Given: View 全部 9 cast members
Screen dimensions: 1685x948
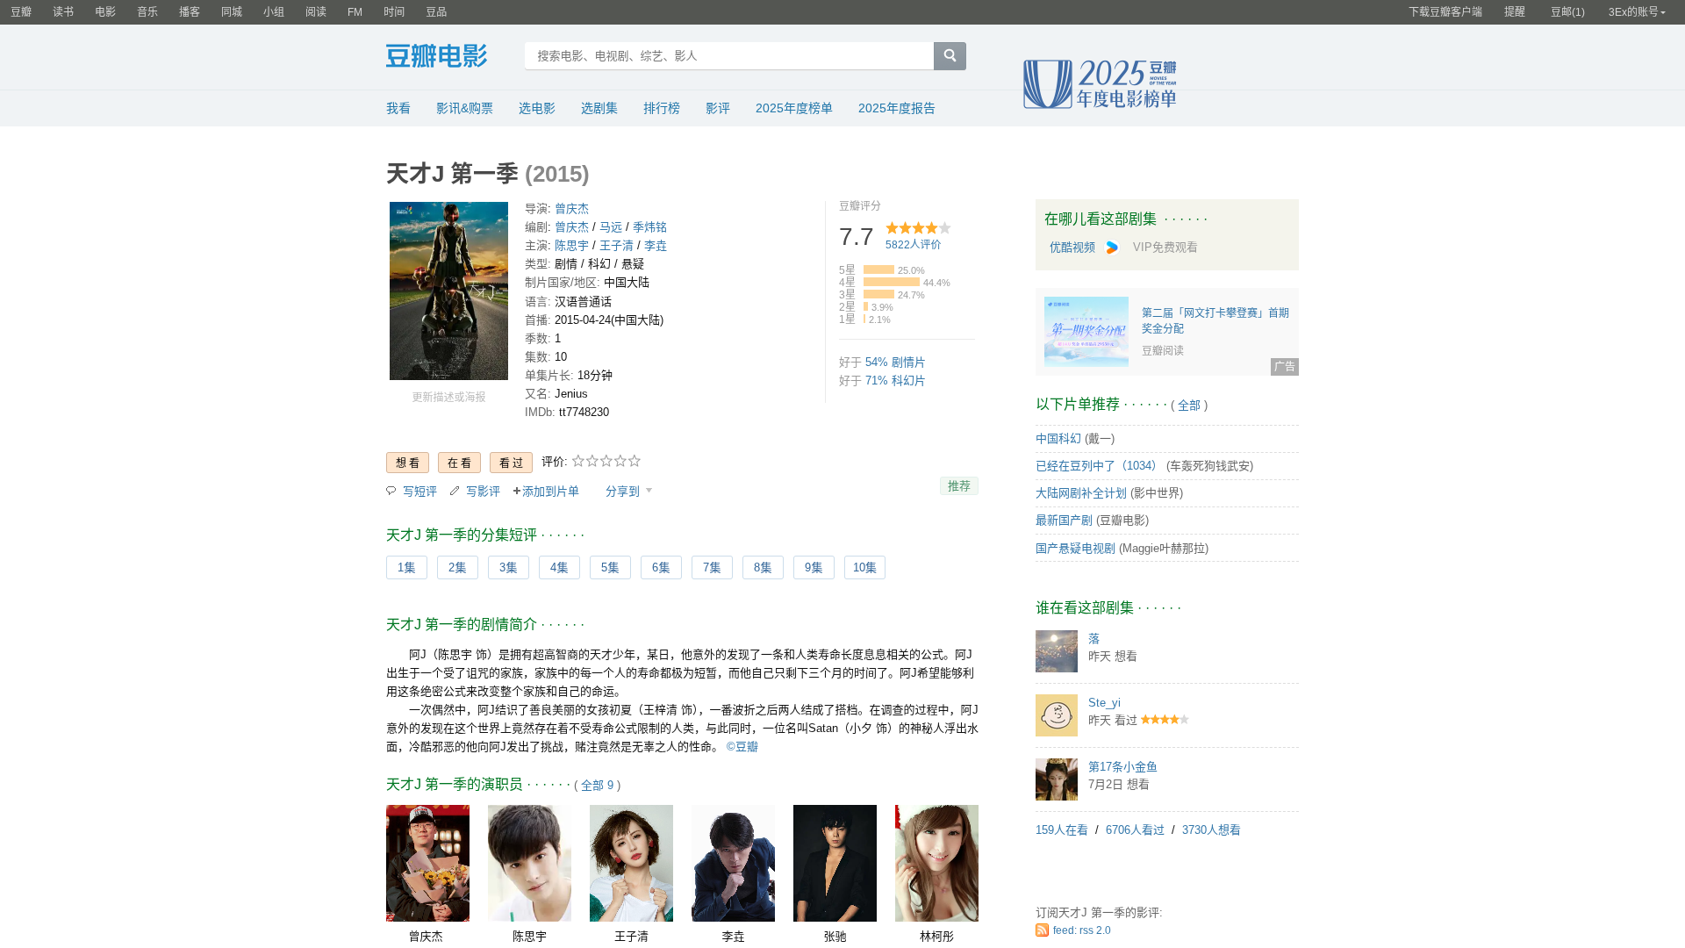Looking at the screenshot, I should point(597,786).
